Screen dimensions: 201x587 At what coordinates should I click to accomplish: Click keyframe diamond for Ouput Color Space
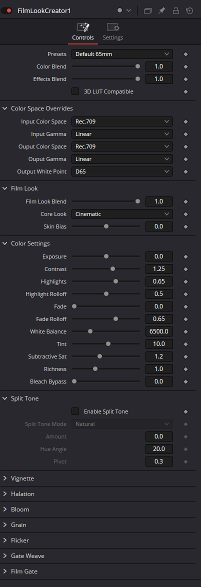point(185,146)
